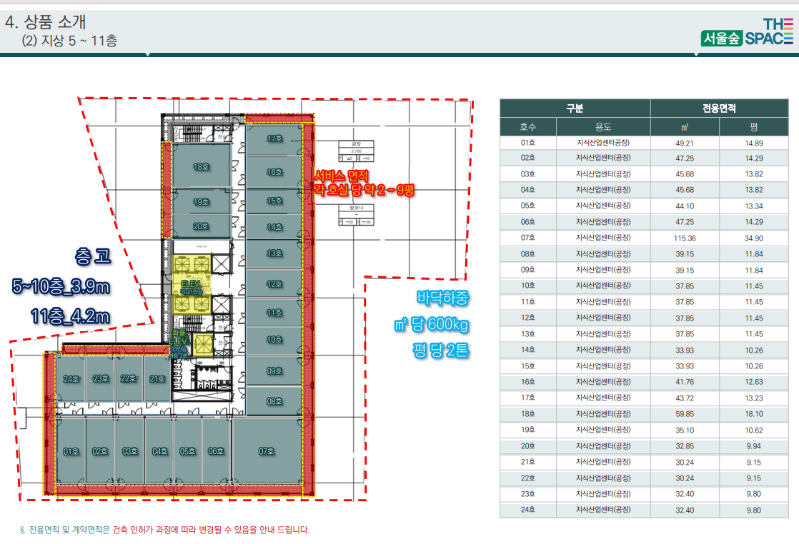Click unit 24호 on the floor plan
The height and width of the screenshot is (544, 799).
pyautogui.click(x=71, y=378)
